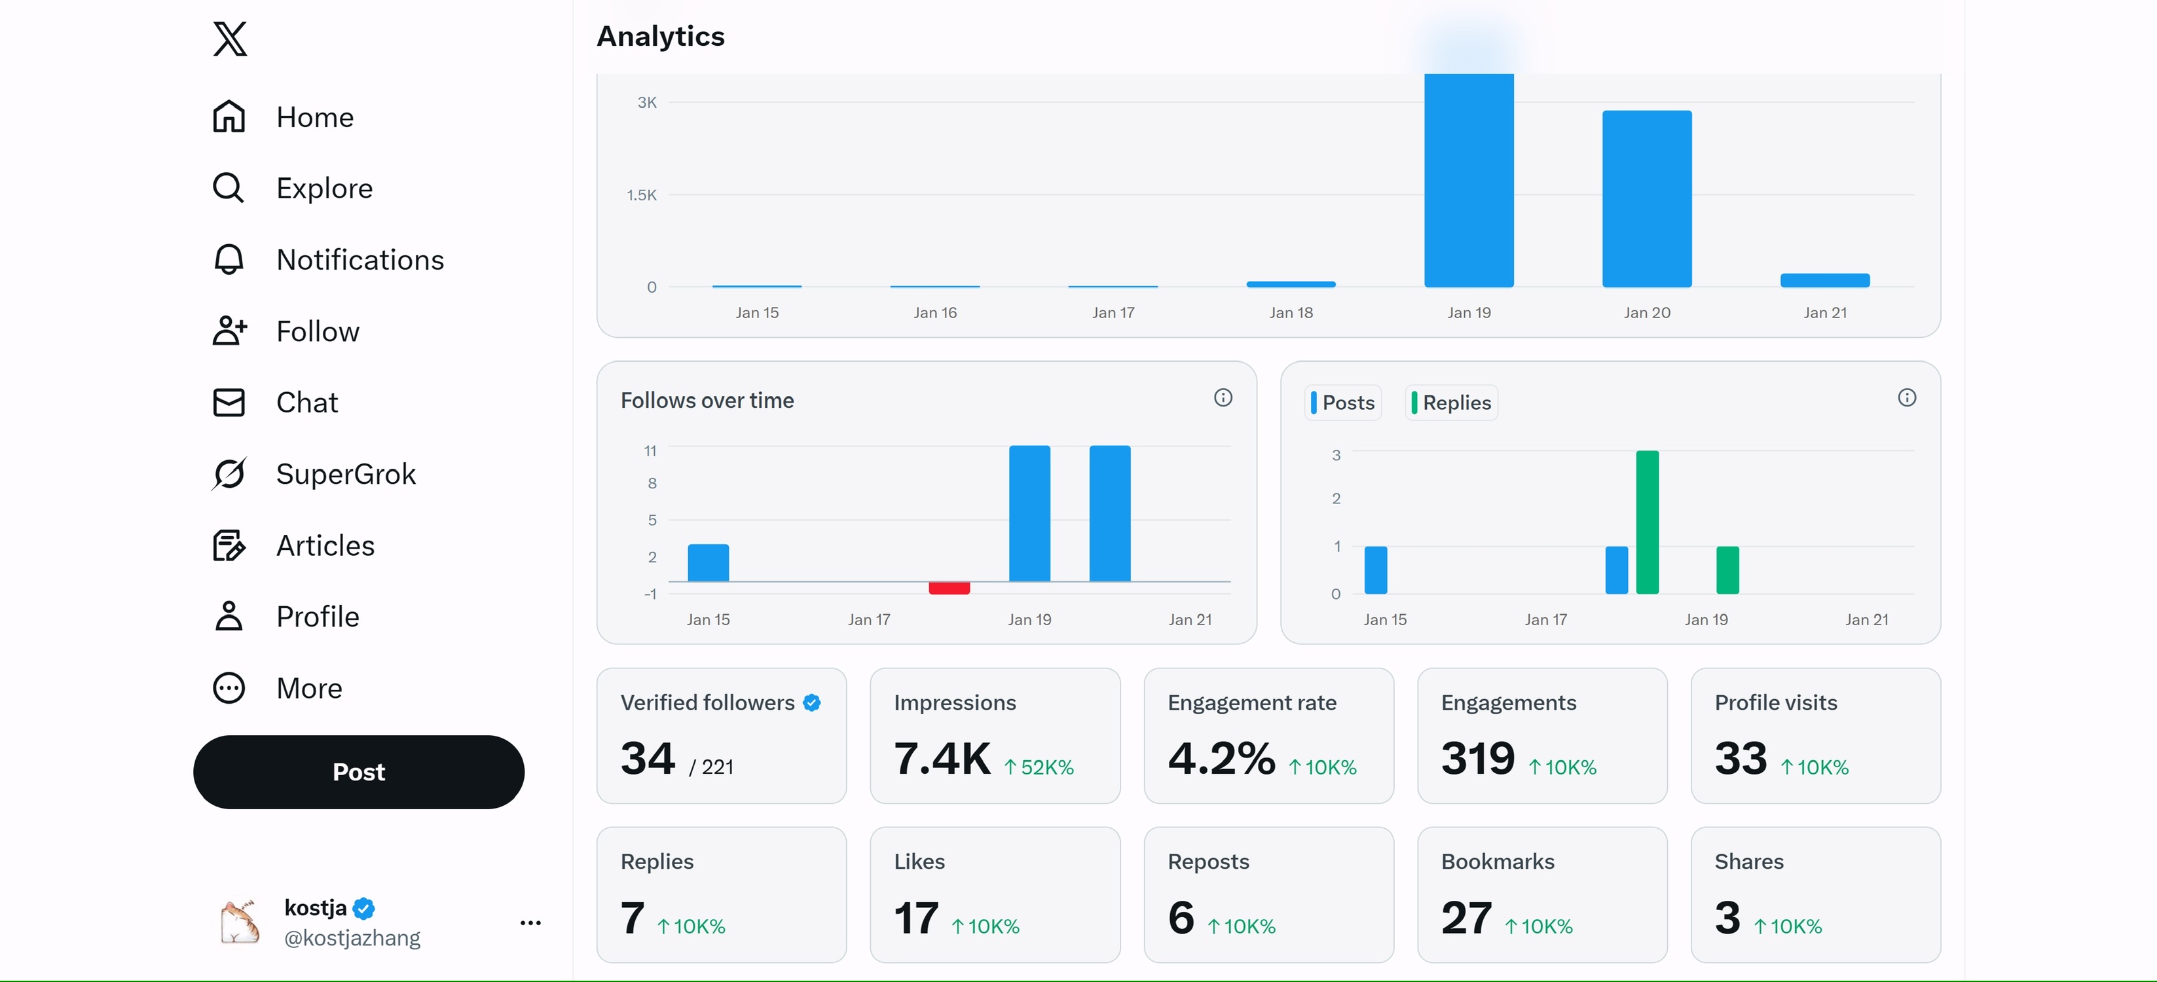
Task: Open Chat envelope icon
Action: (x=229, y=403)
